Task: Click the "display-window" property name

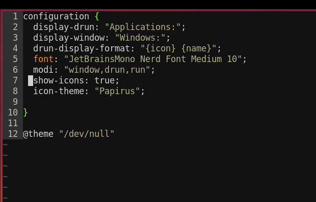Action: (69, 38)
